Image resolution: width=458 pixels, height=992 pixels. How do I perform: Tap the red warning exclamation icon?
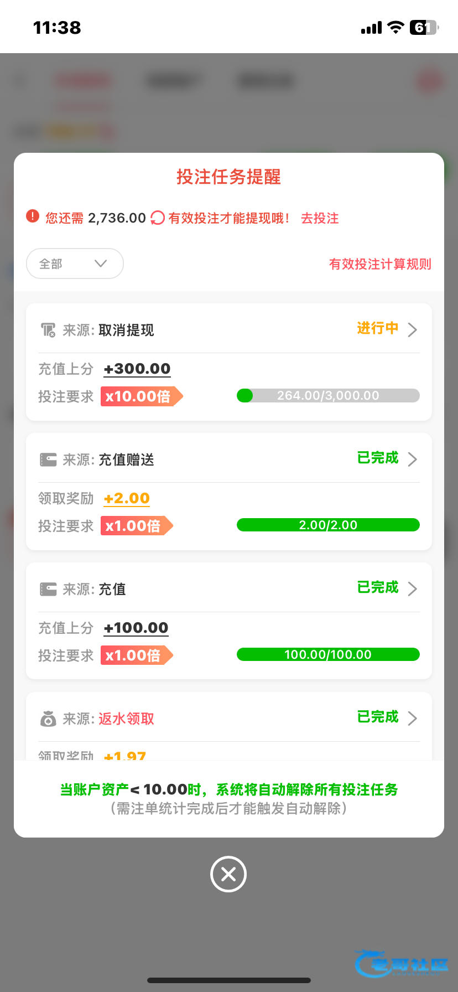[33, 216]
